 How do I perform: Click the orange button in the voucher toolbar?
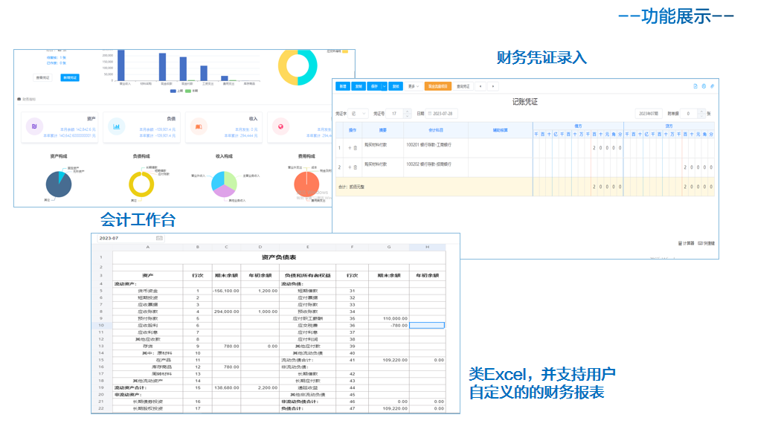tap(438, 86)
